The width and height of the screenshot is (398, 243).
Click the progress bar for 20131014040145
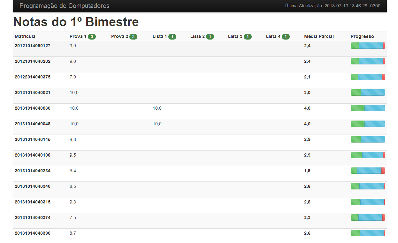(x=368, y=139)
